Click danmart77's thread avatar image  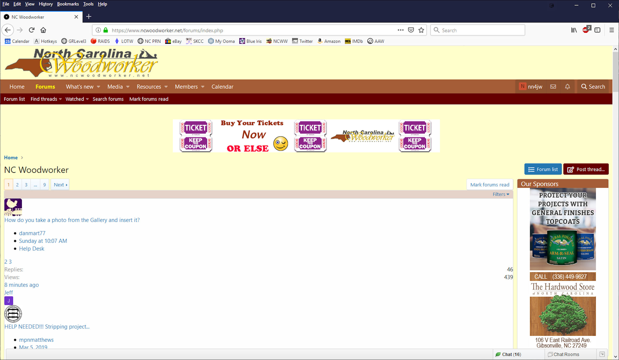click(x=13, y=207)
